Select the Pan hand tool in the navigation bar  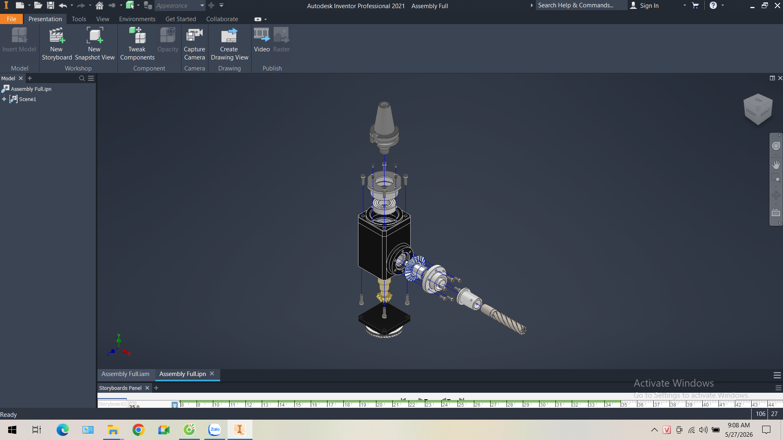click(776, 165)
